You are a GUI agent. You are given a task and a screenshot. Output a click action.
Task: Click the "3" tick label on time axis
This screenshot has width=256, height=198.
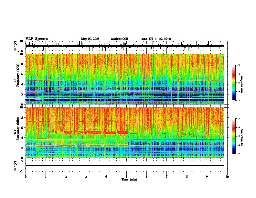(x=86, y=177)
